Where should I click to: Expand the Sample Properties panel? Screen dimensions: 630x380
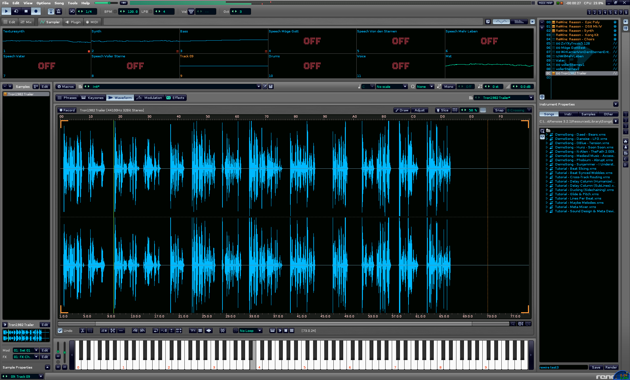[x=47, y=367]
